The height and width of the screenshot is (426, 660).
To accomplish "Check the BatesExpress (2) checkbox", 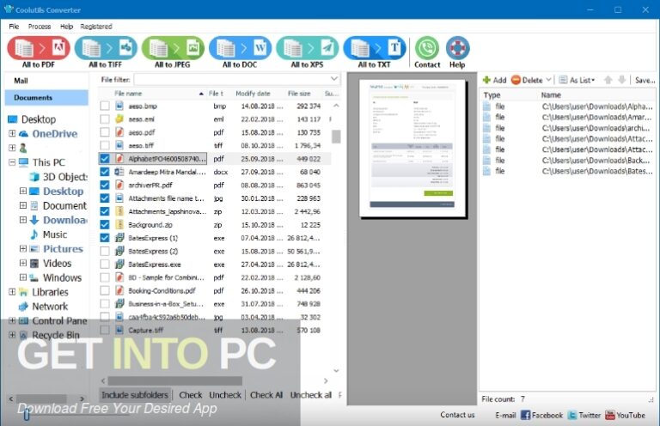I will click(x=105, y=251).
